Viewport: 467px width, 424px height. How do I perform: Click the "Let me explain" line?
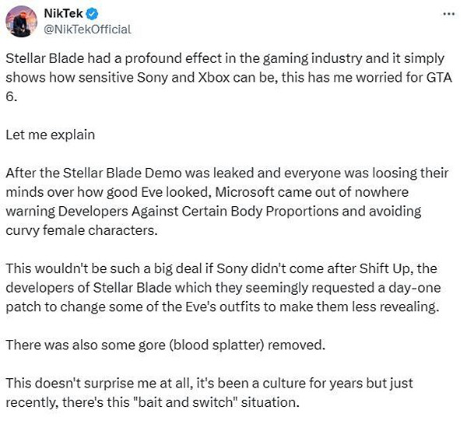point(50,135)
